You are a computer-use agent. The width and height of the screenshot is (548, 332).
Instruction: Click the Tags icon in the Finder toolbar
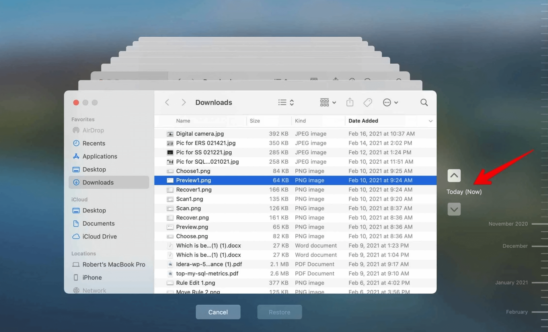click(x=368, y=102)
